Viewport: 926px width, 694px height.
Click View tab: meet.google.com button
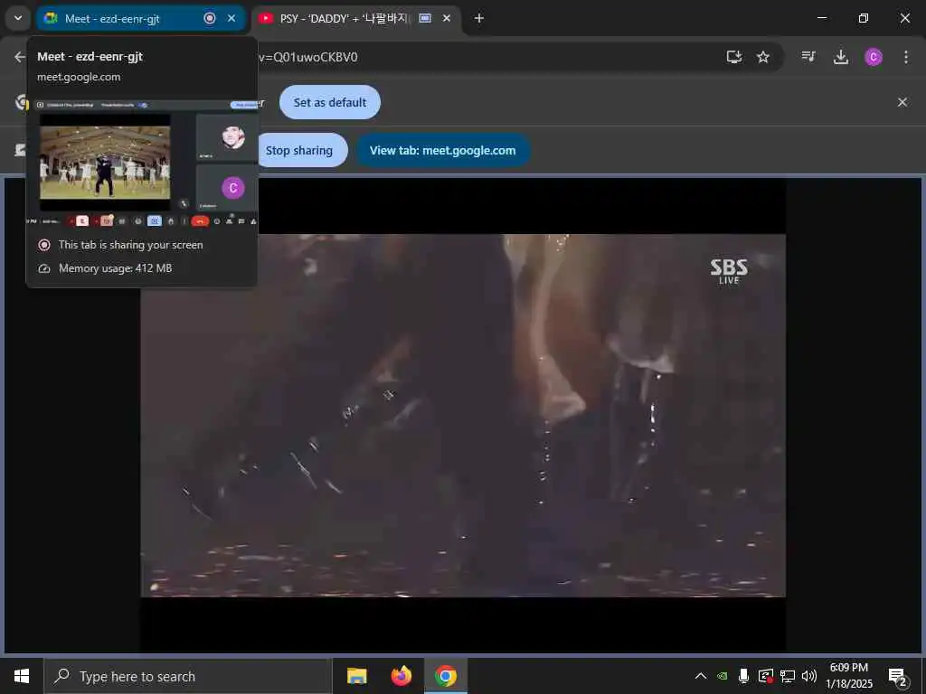coord(443,150)
